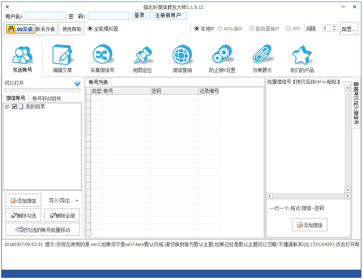Open 我们的产品 star icon
The image size is (363, 279).
click(302, 56)
